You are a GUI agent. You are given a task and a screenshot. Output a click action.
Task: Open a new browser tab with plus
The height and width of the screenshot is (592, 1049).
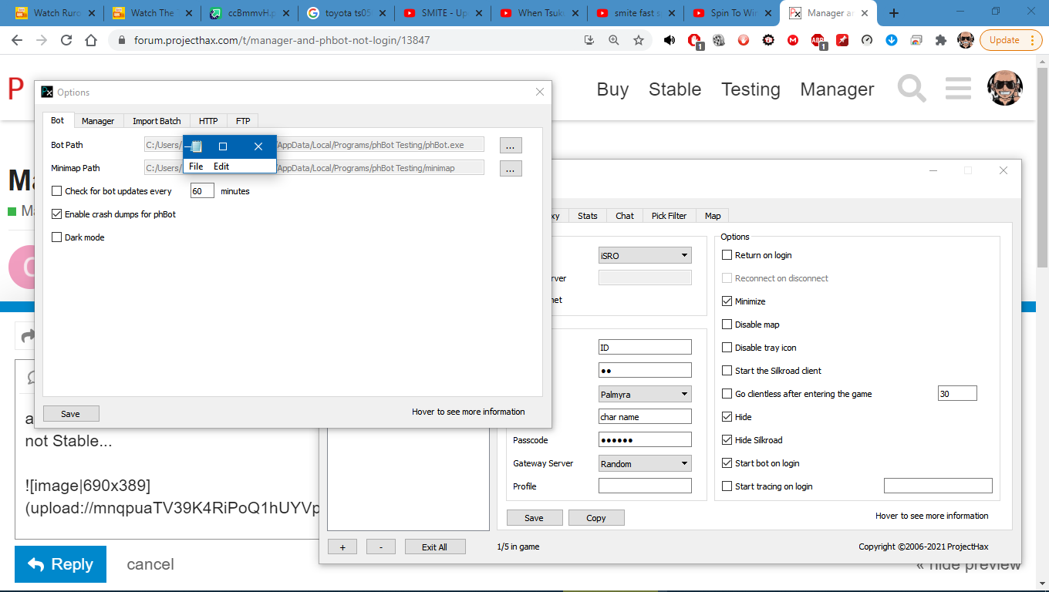point(894,13)
